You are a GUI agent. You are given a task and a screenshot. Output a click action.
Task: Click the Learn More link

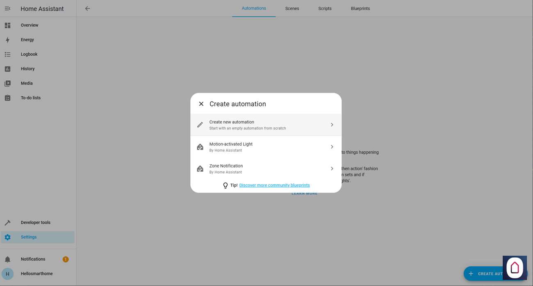pos(304,193)
